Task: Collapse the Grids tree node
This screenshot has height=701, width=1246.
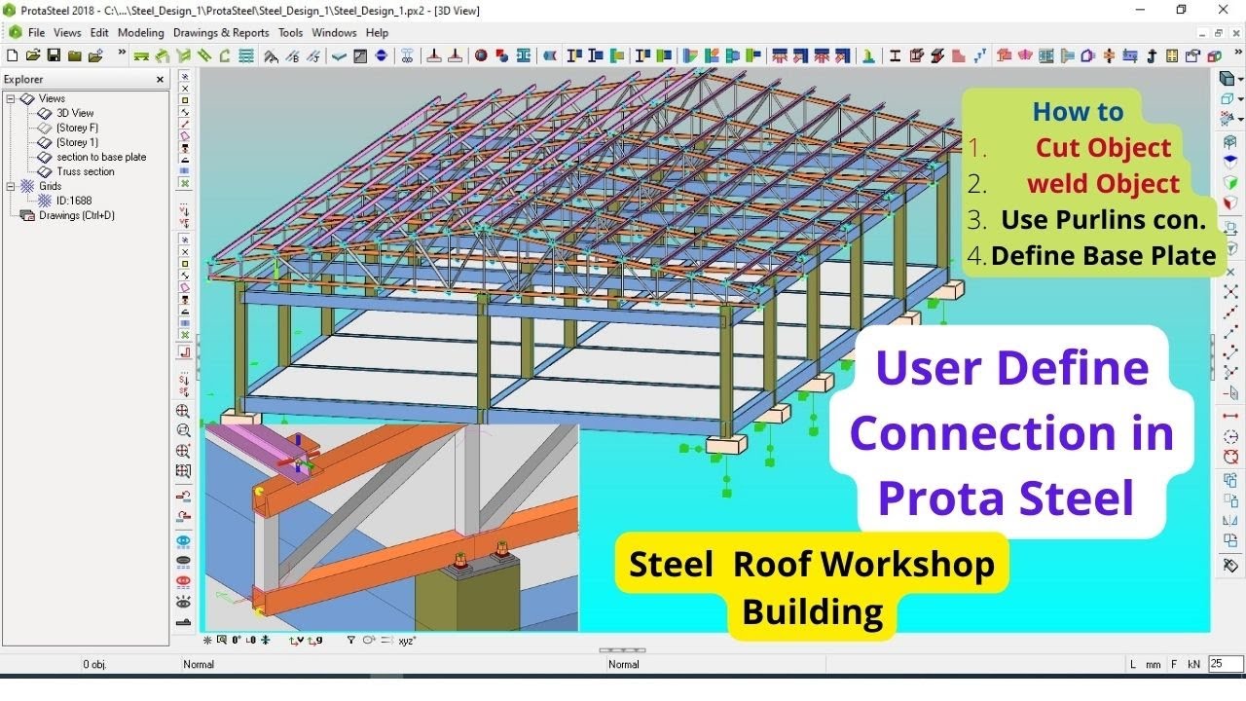Action: (x=11, y=186)
